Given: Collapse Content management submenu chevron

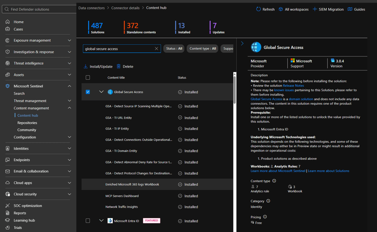Looking at the screenshot, I should pyautogui.click(x=70, y=108).
